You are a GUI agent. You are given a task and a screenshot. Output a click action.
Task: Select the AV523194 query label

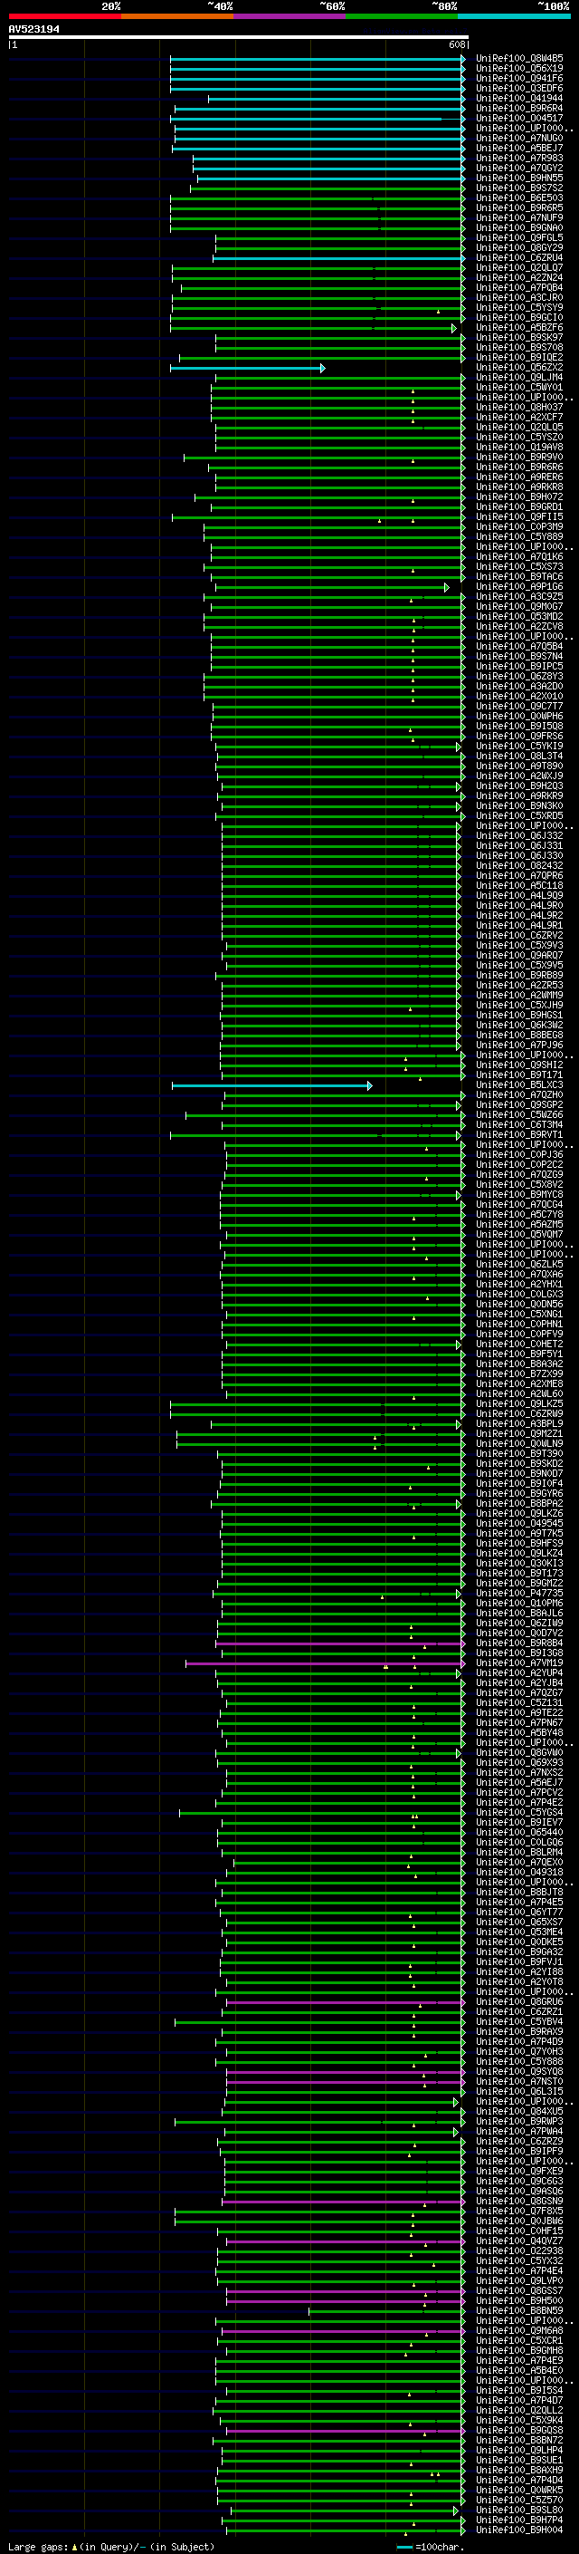(x=33, y=29)
